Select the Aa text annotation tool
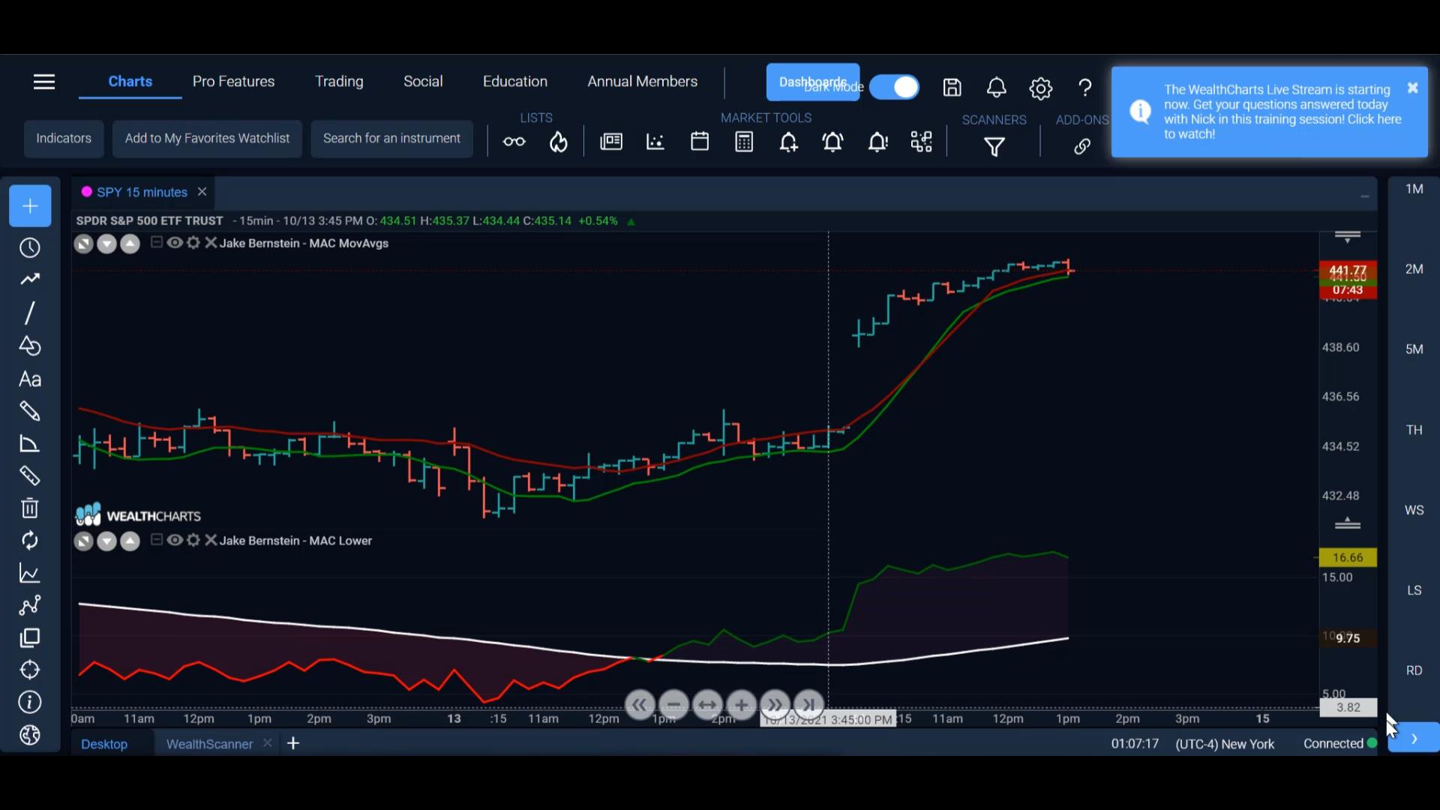 (x=30, y=379)
